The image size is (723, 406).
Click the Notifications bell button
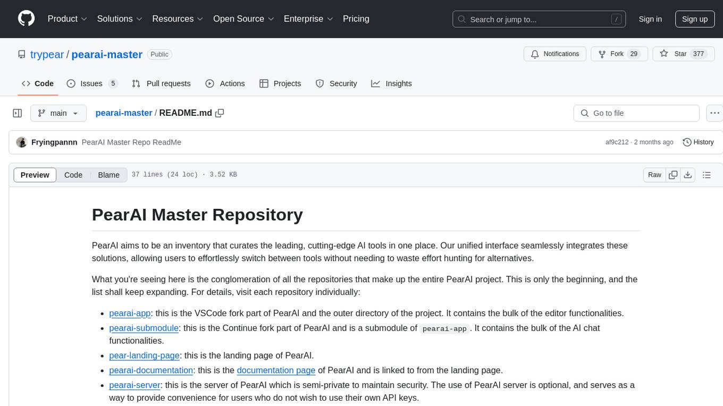555,54
